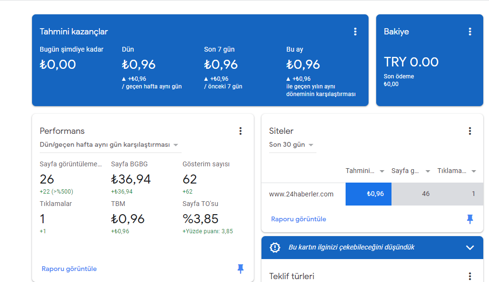Open the Dün/geçen hafta comparison dropdown
Screen dimensions: 489x282
(110, 145)
